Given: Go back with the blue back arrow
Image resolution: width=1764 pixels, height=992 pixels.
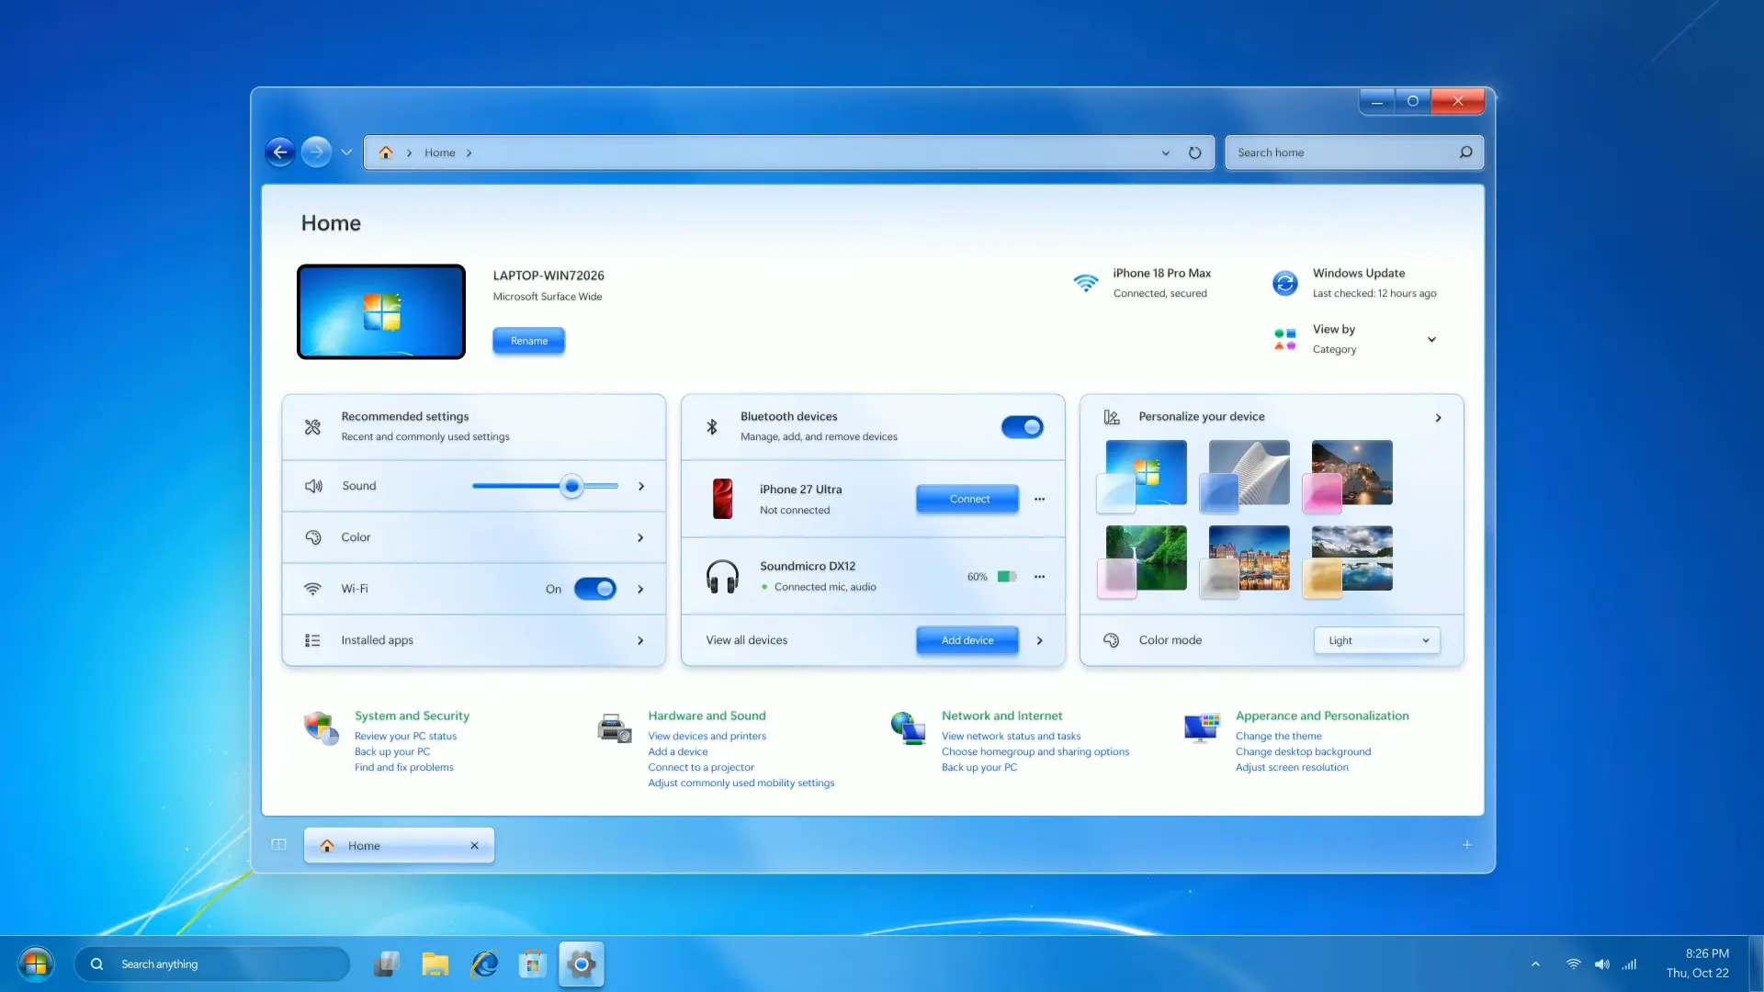Looking at the screenshot, I should (x=280, y=152).
